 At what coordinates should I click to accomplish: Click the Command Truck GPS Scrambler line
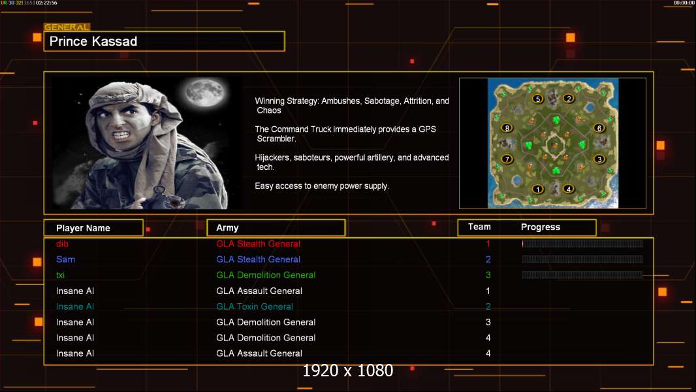pyautogui.click(x=345, y=134)
